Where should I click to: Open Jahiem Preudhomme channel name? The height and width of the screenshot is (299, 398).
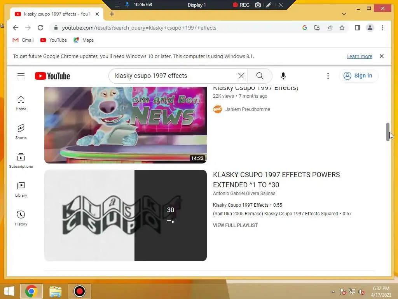point(248,109)
